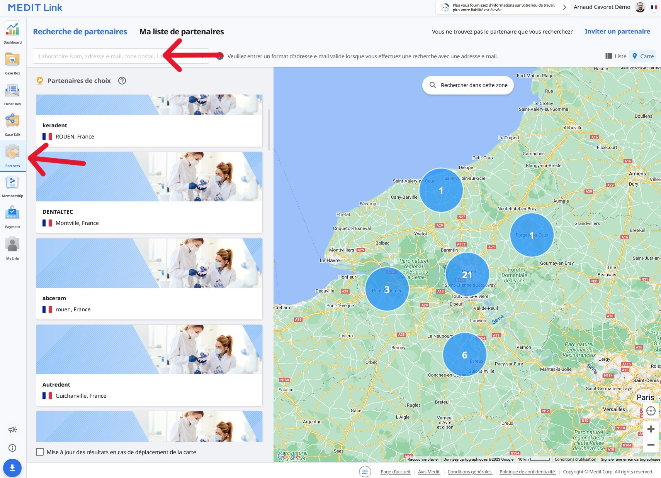Open the Avis Medit footer link
Viewport: 661px width, 478px height.
pyautogui.click(x=429, y=471)
